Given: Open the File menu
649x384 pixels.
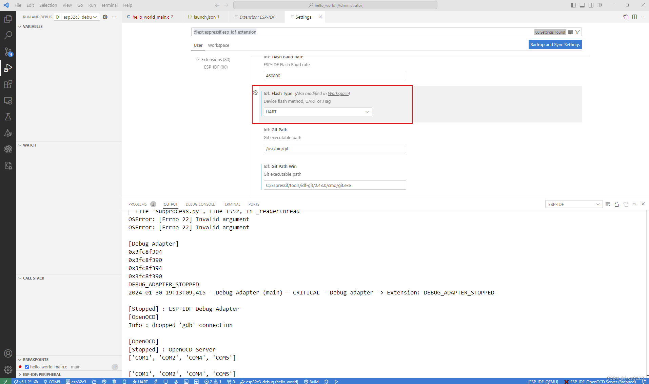Looking at the screenshot, I should coord(18,5).
